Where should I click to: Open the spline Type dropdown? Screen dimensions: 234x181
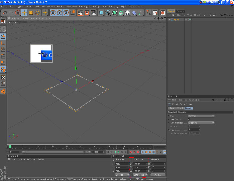point(201,116)
